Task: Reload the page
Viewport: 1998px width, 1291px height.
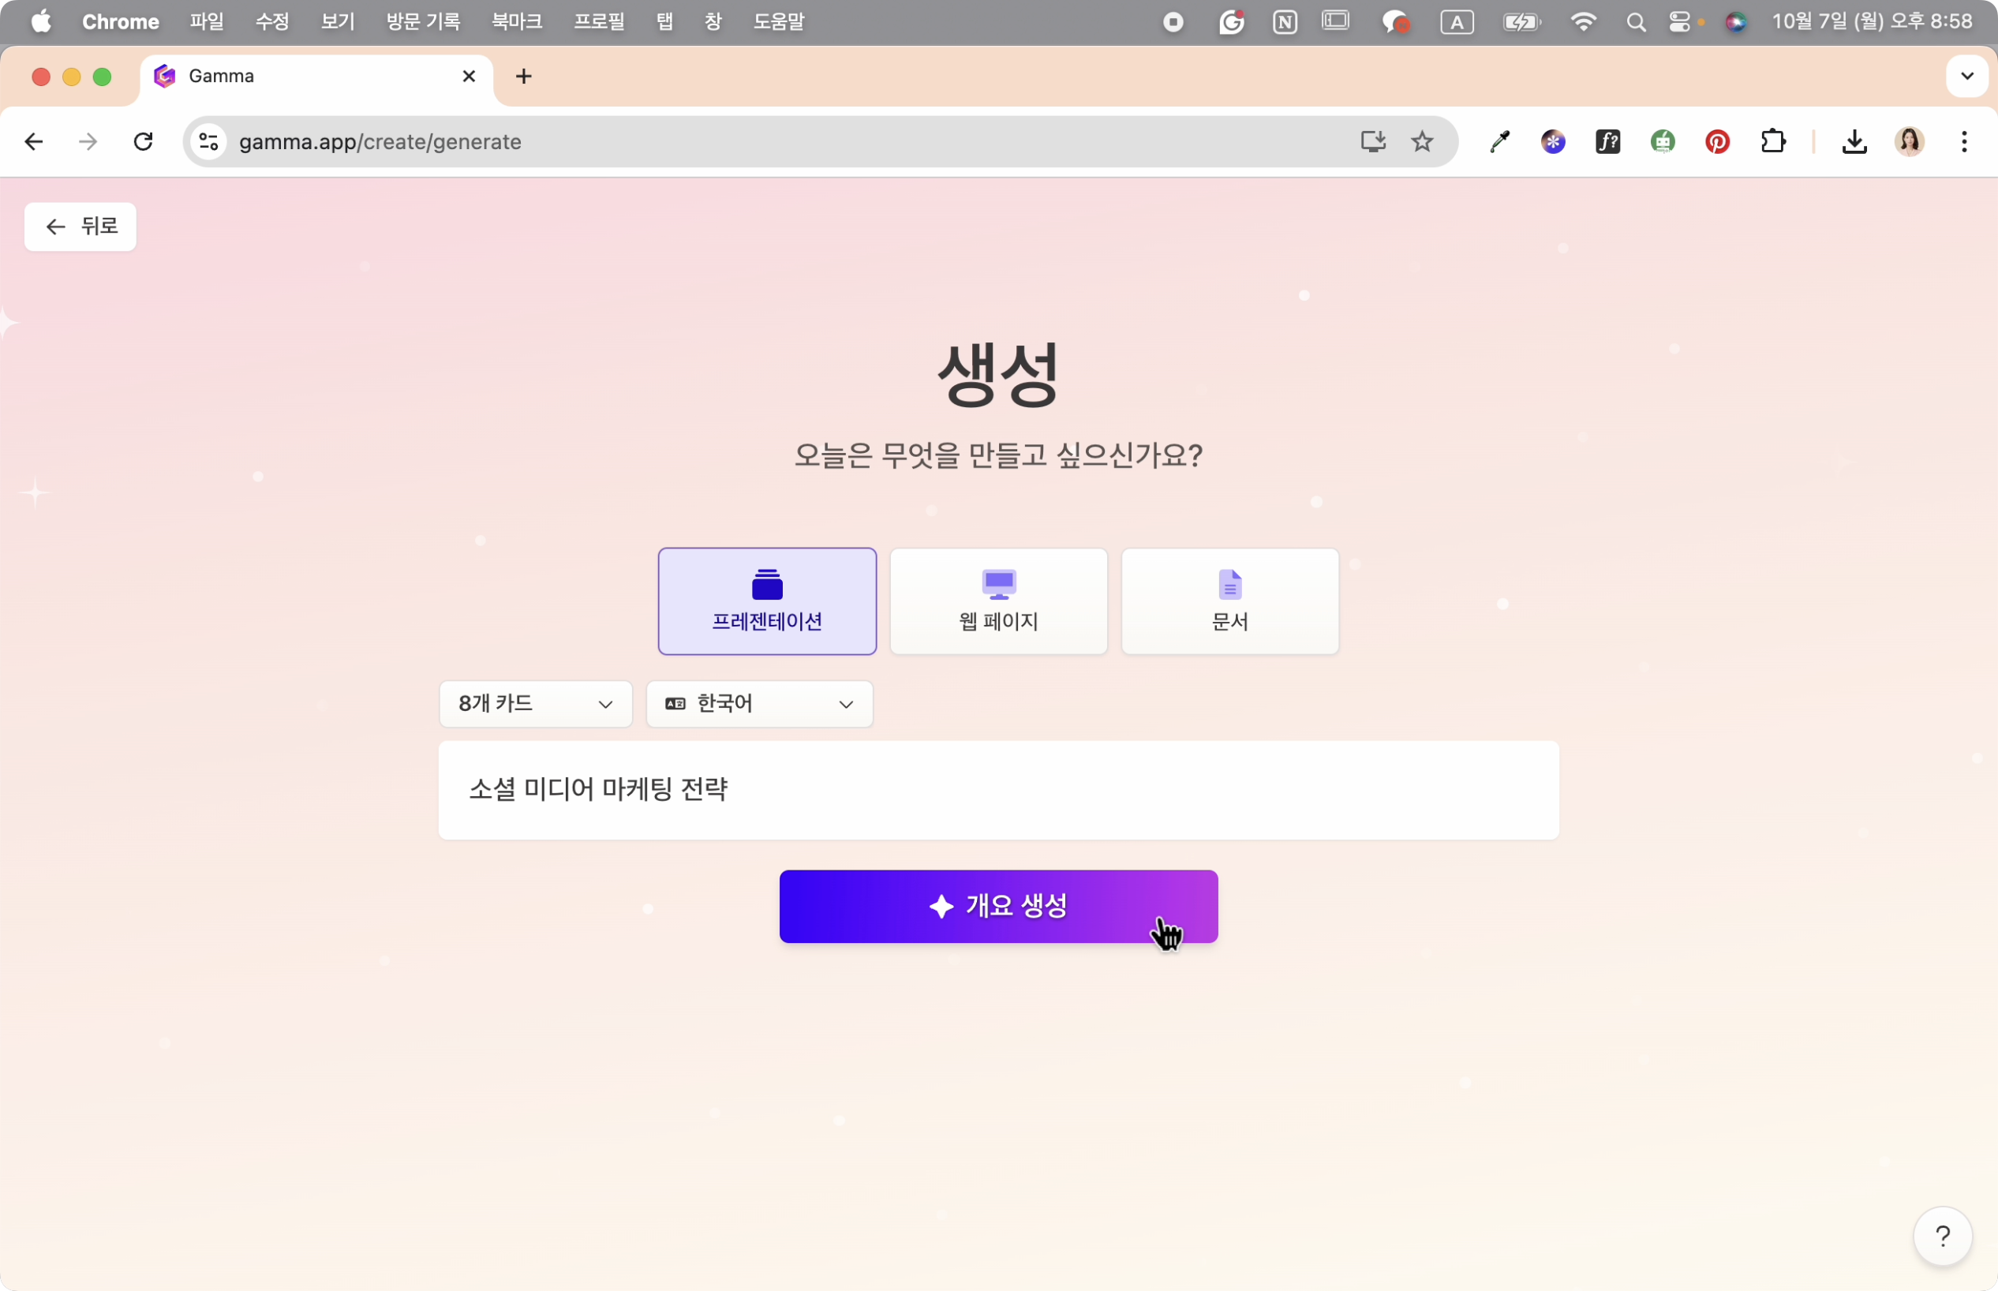Action: click(144, 142)
